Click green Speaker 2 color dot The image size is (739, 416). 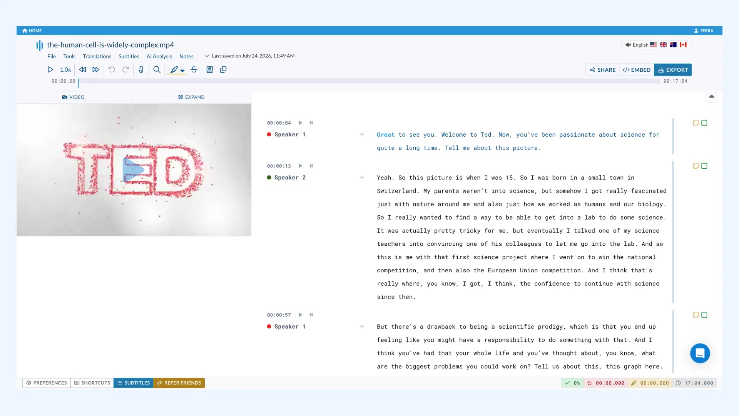tap(269, 178)
